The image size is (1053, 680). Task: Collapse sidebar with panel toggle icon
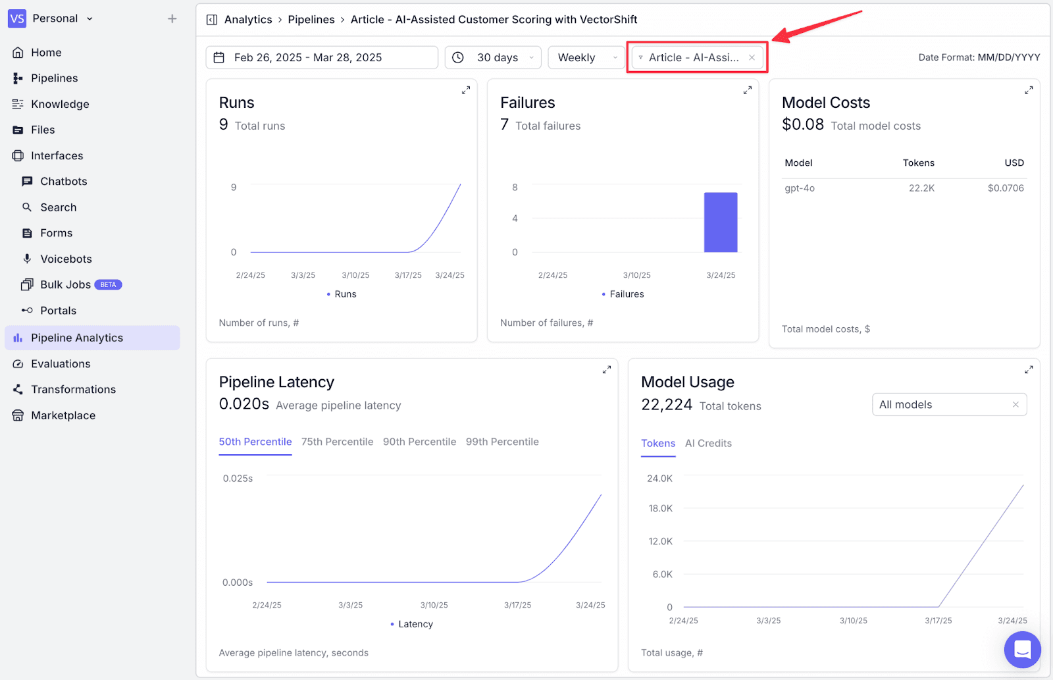coord(212,20)
